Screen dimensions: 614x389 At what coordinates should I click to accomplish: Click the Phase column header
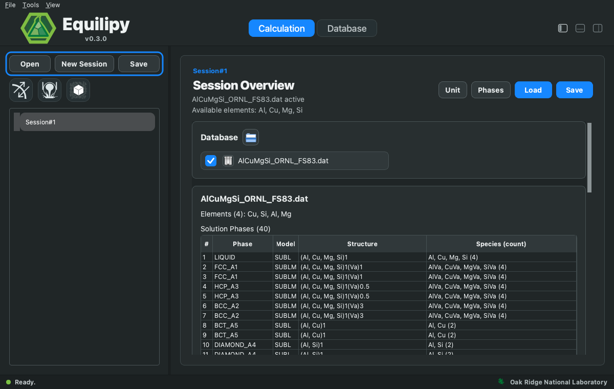pyautogui.click(x=243, y=244)
